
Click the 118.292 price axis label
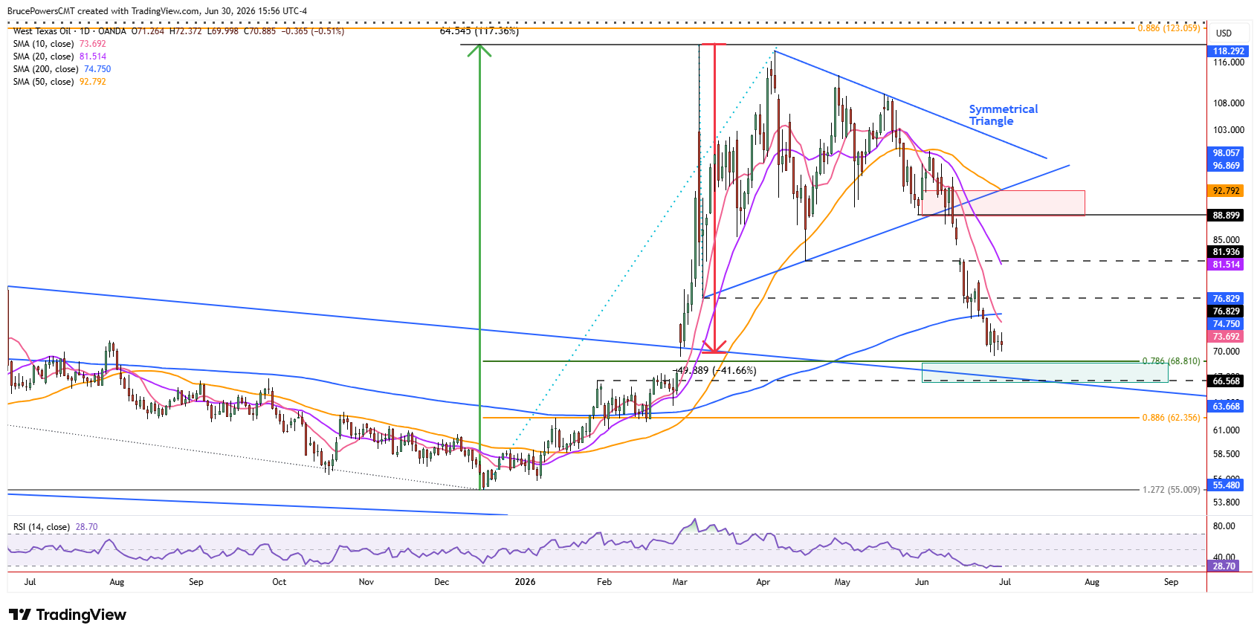coord(1228,51)
